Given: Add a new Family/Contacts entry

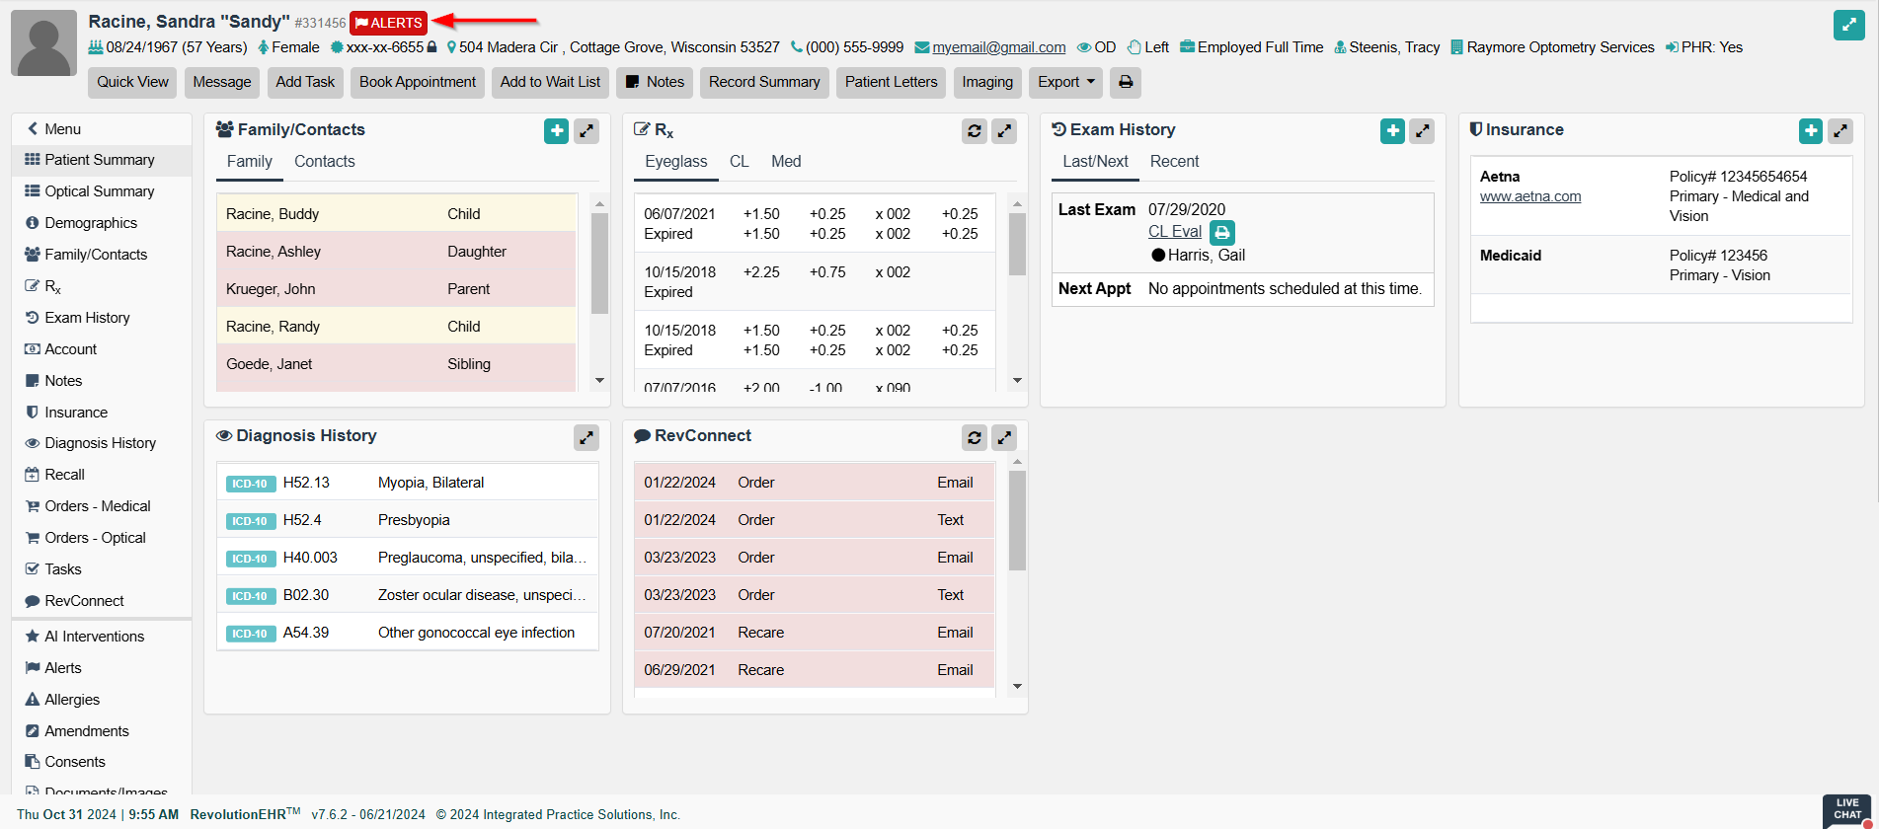Looking at the screenshot, I should pyautogui.click(x=556, y=131).
